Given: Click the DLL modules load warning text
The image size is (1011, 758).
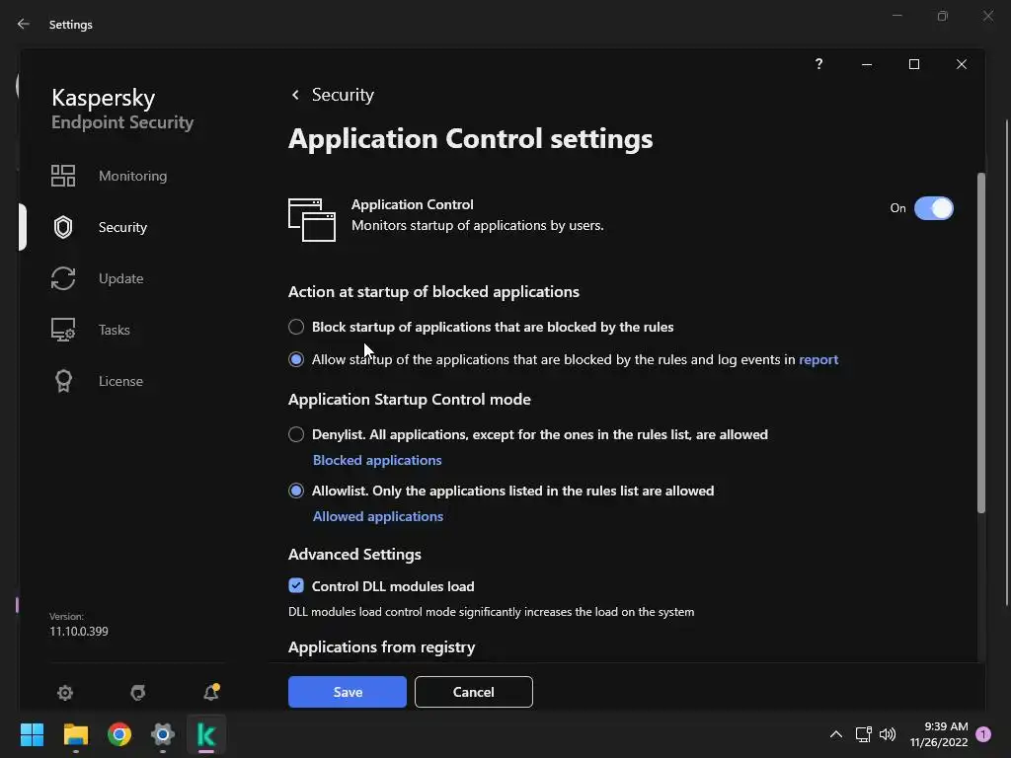Looking at the screenshot, I should (492, 612).
